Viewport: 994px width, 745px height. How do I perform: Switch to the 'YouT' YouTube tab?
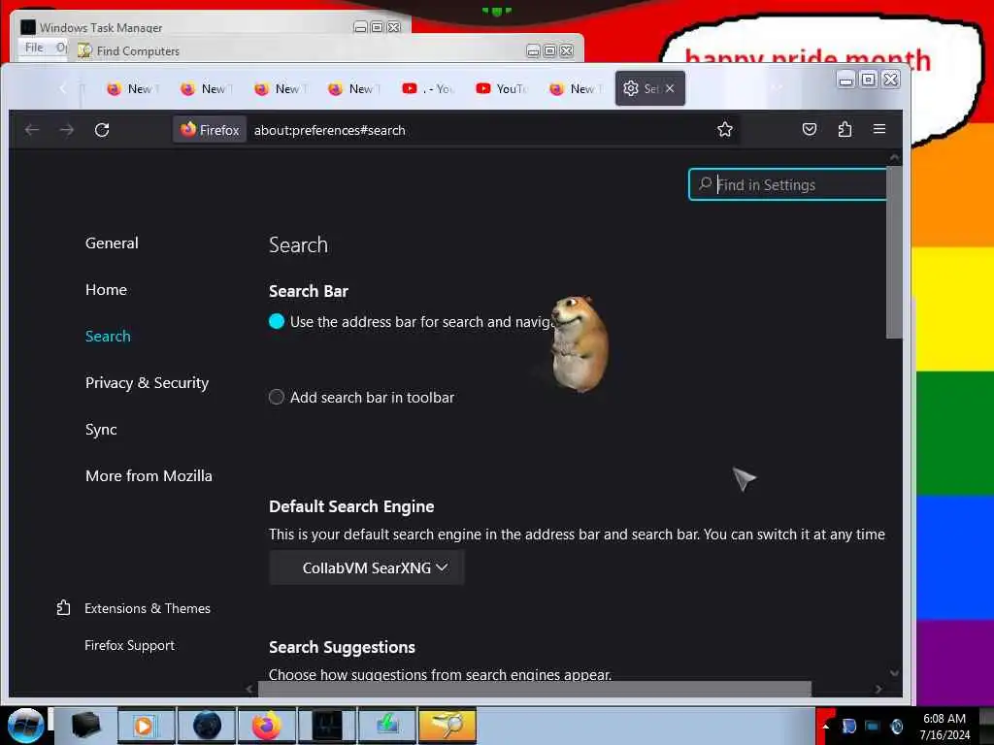(502, 88)
